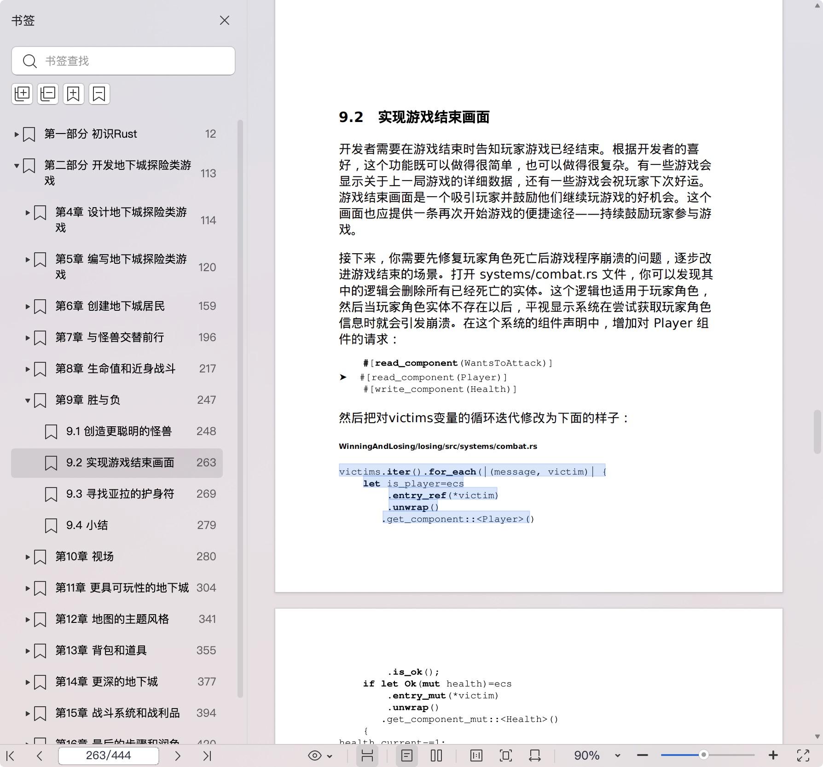Zoom in with plus button
This screenshot has width=823, height=767.
(773, 755)
